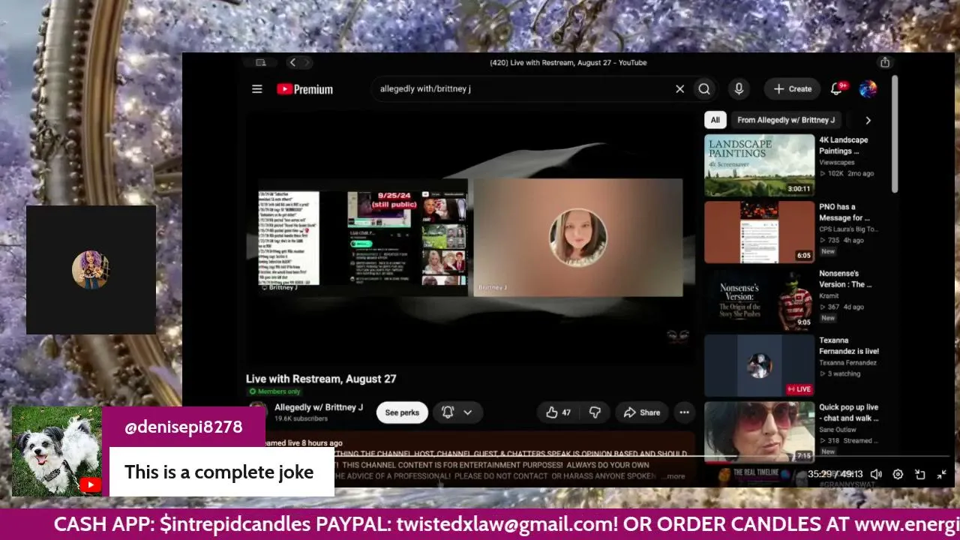Image resolution: width=960 pixels, height=540 pixels.
Task: Expand the subscription notification dropdown chevron
Action: (x=468, y=412)
